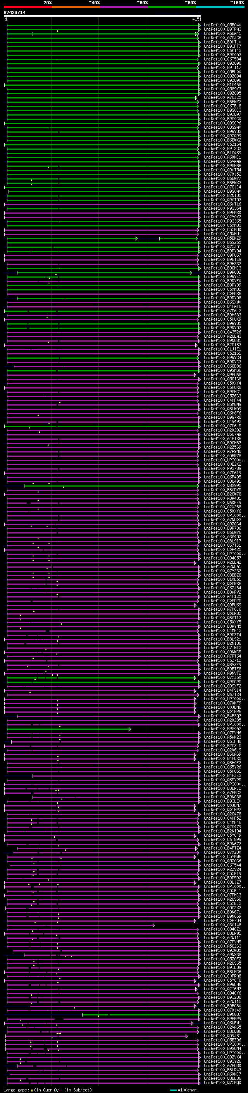This screenshot has width=248, height=1093.
Task: Select hit UniRef100_Q589Y3
Action: (222, 89)
